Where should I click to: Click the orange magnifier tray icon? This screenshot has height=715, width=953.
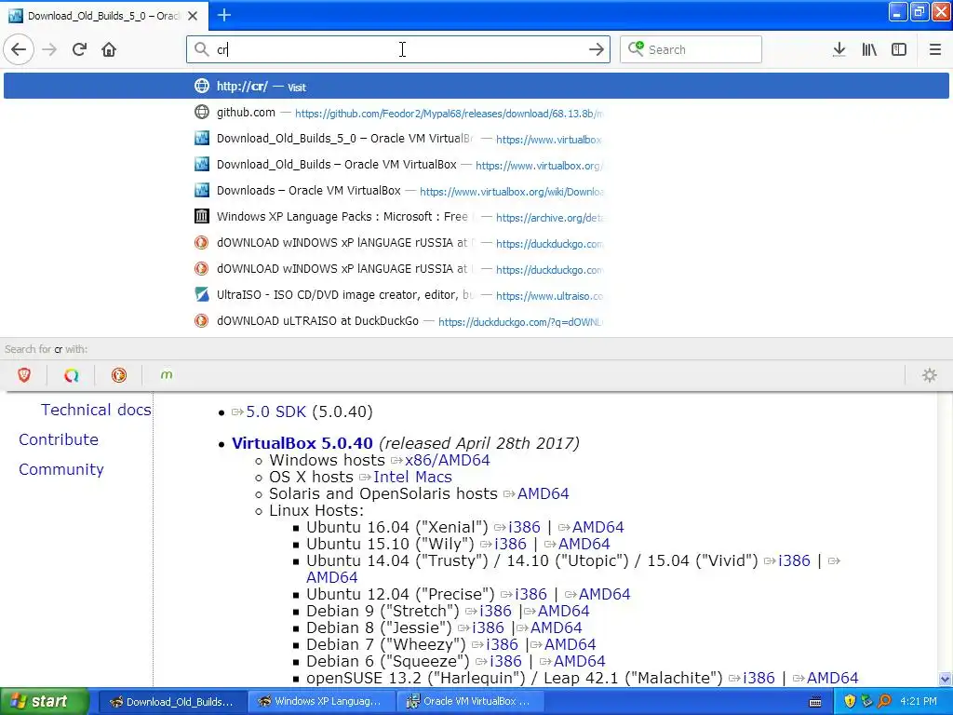[884, 701]
